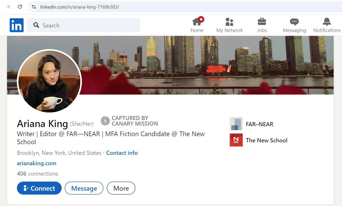The image size is (342, 206).
Task: Click the Message button
Action: click(x=84, y=188)
